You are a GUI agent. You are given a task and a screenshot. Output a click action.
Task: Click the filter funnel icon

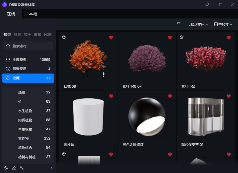click(178, 24)
